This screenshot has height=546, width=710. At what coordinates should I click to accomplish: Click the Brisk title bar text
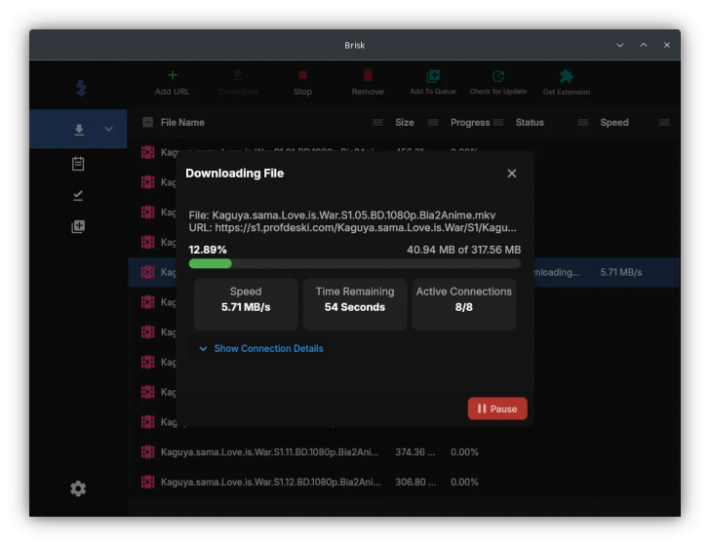(355, 45)
